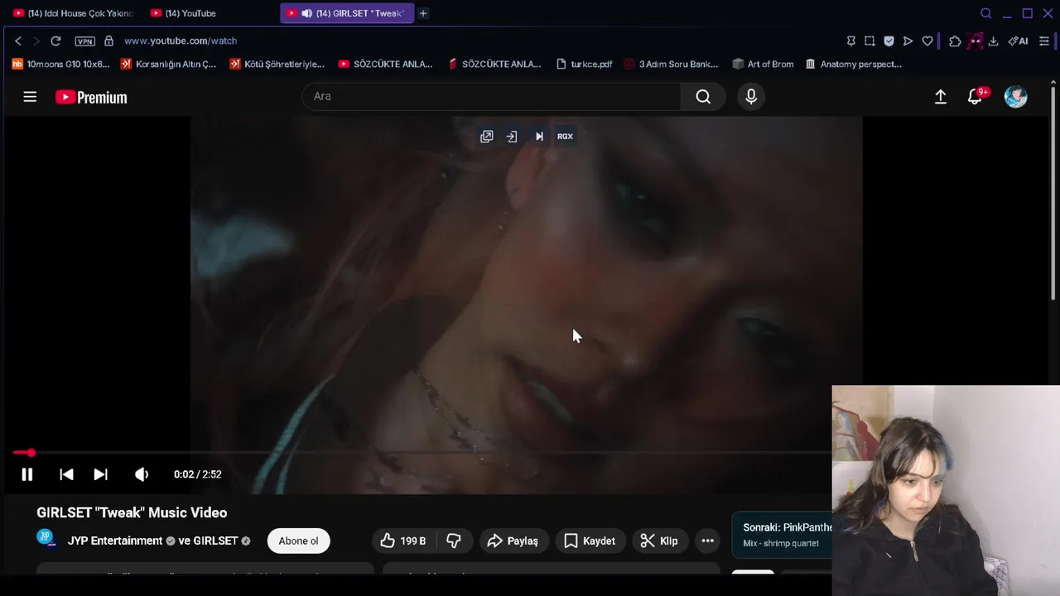Subscribe with Abone ol button
The width and height of the screenshot is (1060, 596).
298,541
